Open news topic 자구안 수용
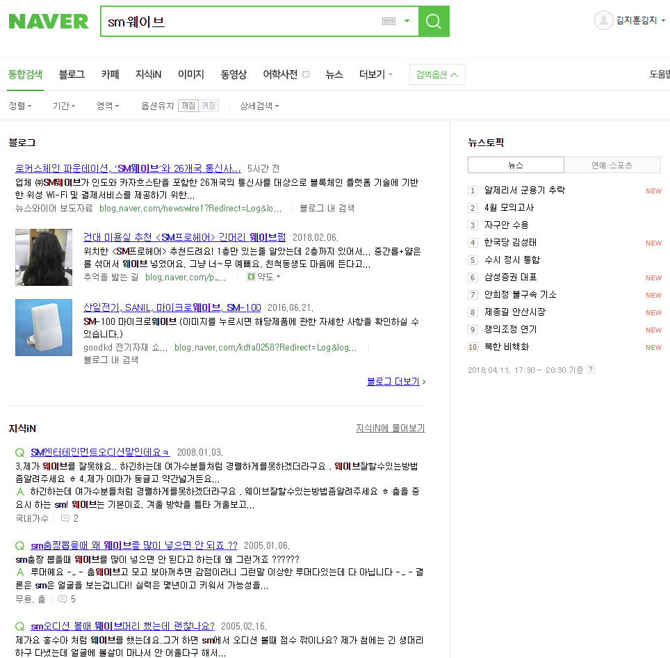The width and height of the screenshot is (670, 658). pyautogui.click(x=507, y=225)
